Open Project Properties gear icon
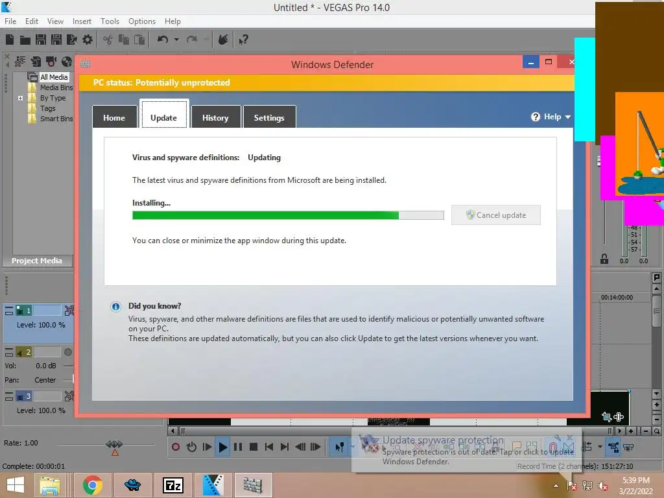The width and height of the screenshot is (664, 498). coord(88,40)
